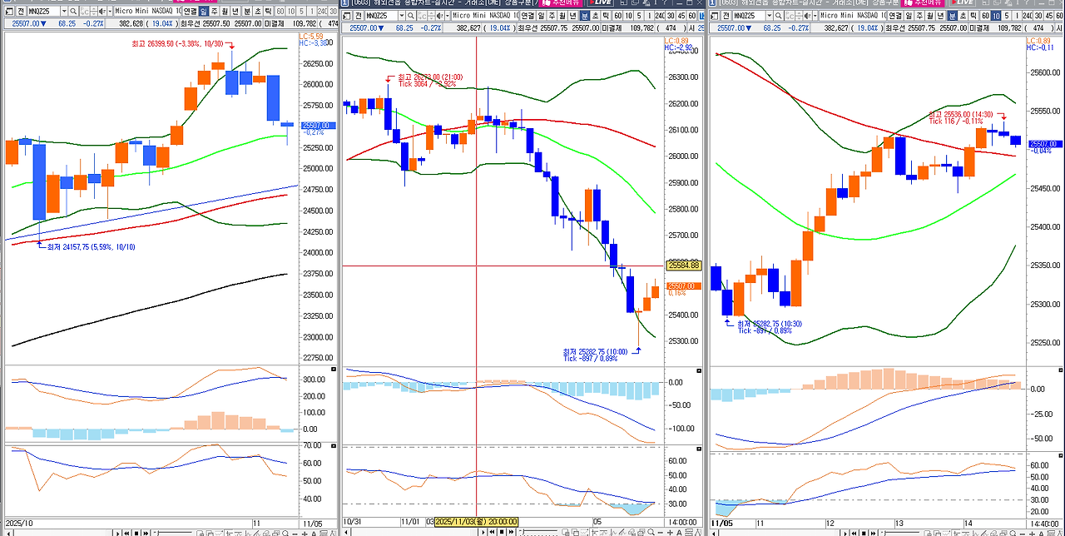Click the 2025/11/03 20:00:00 crosshair time label
This screenshot has height=536, width=1065.
pyautogui.click(x=477, y=520)
